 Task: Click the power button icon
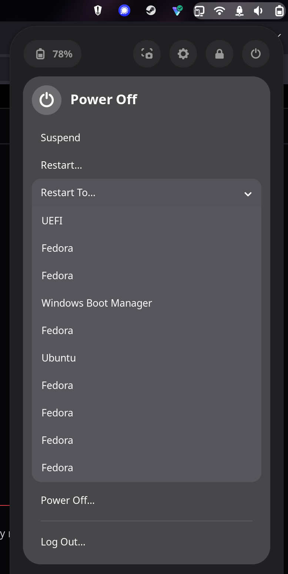click(255, 54)
